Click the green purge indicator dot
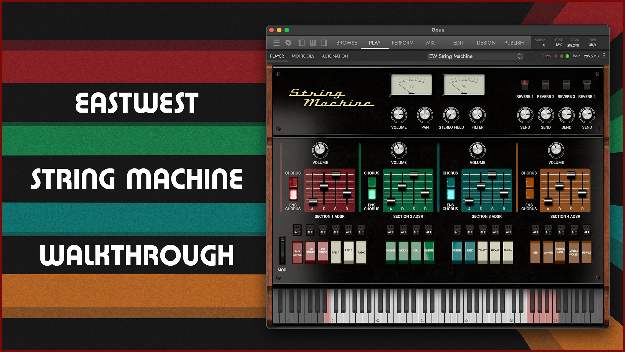 point(567,56)
